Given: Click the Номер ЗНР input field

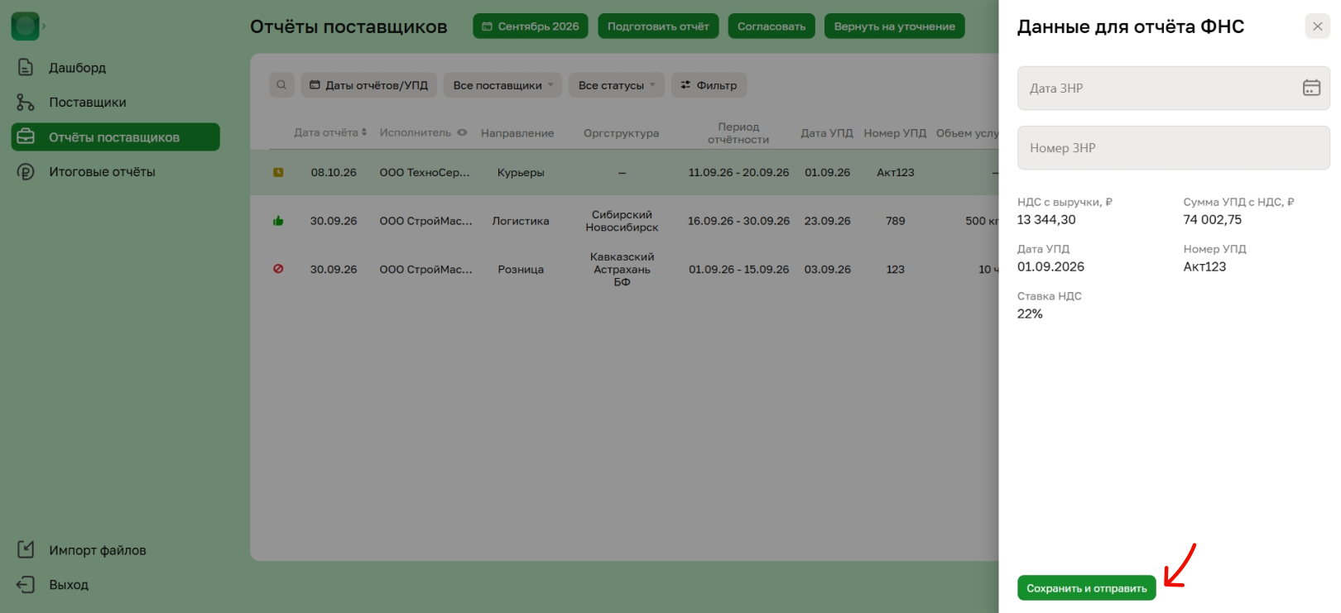Looking at the screenshot, I should [x=1174, y=148].
